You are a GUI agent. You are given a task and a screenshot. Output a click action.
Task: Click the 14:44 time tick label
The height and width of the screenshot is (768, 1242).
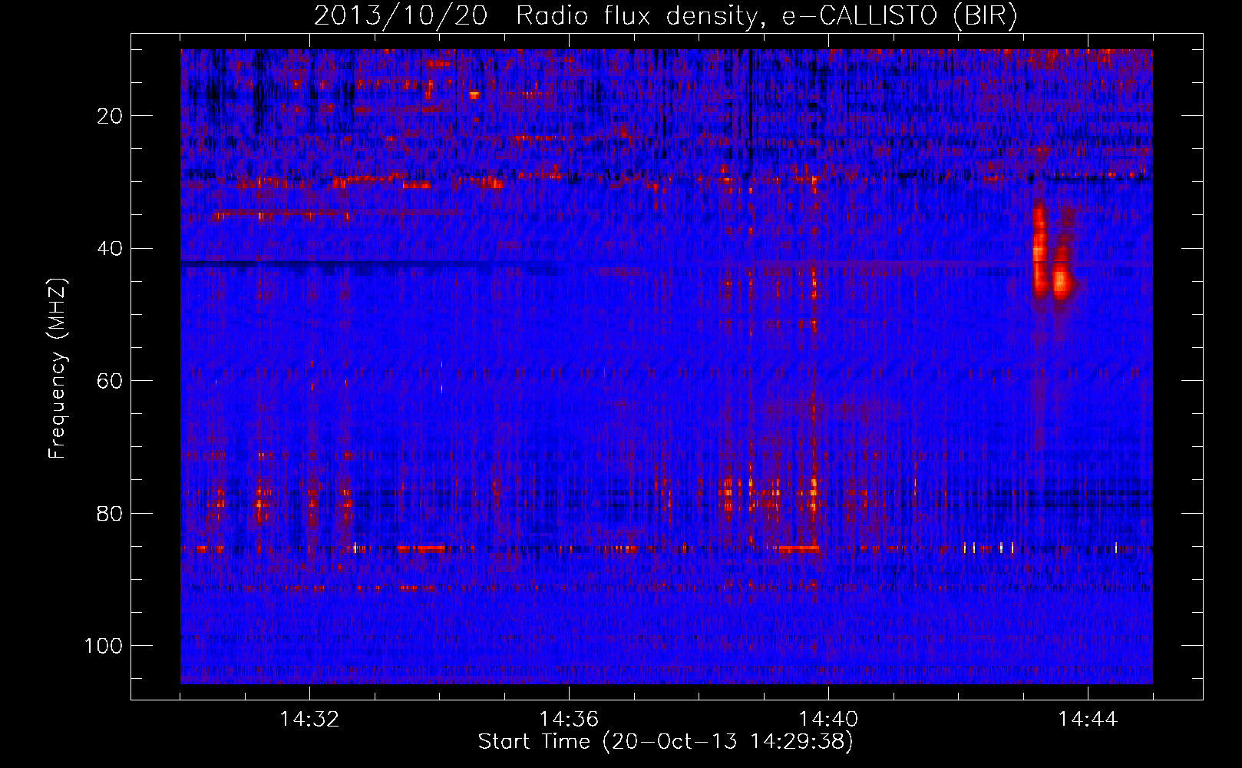coord(1088,720)
